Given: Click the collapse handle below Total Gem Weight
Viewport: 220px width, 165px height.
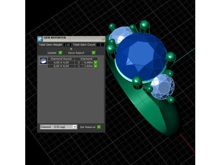Looking at the screenshot, I should [71, 49].
